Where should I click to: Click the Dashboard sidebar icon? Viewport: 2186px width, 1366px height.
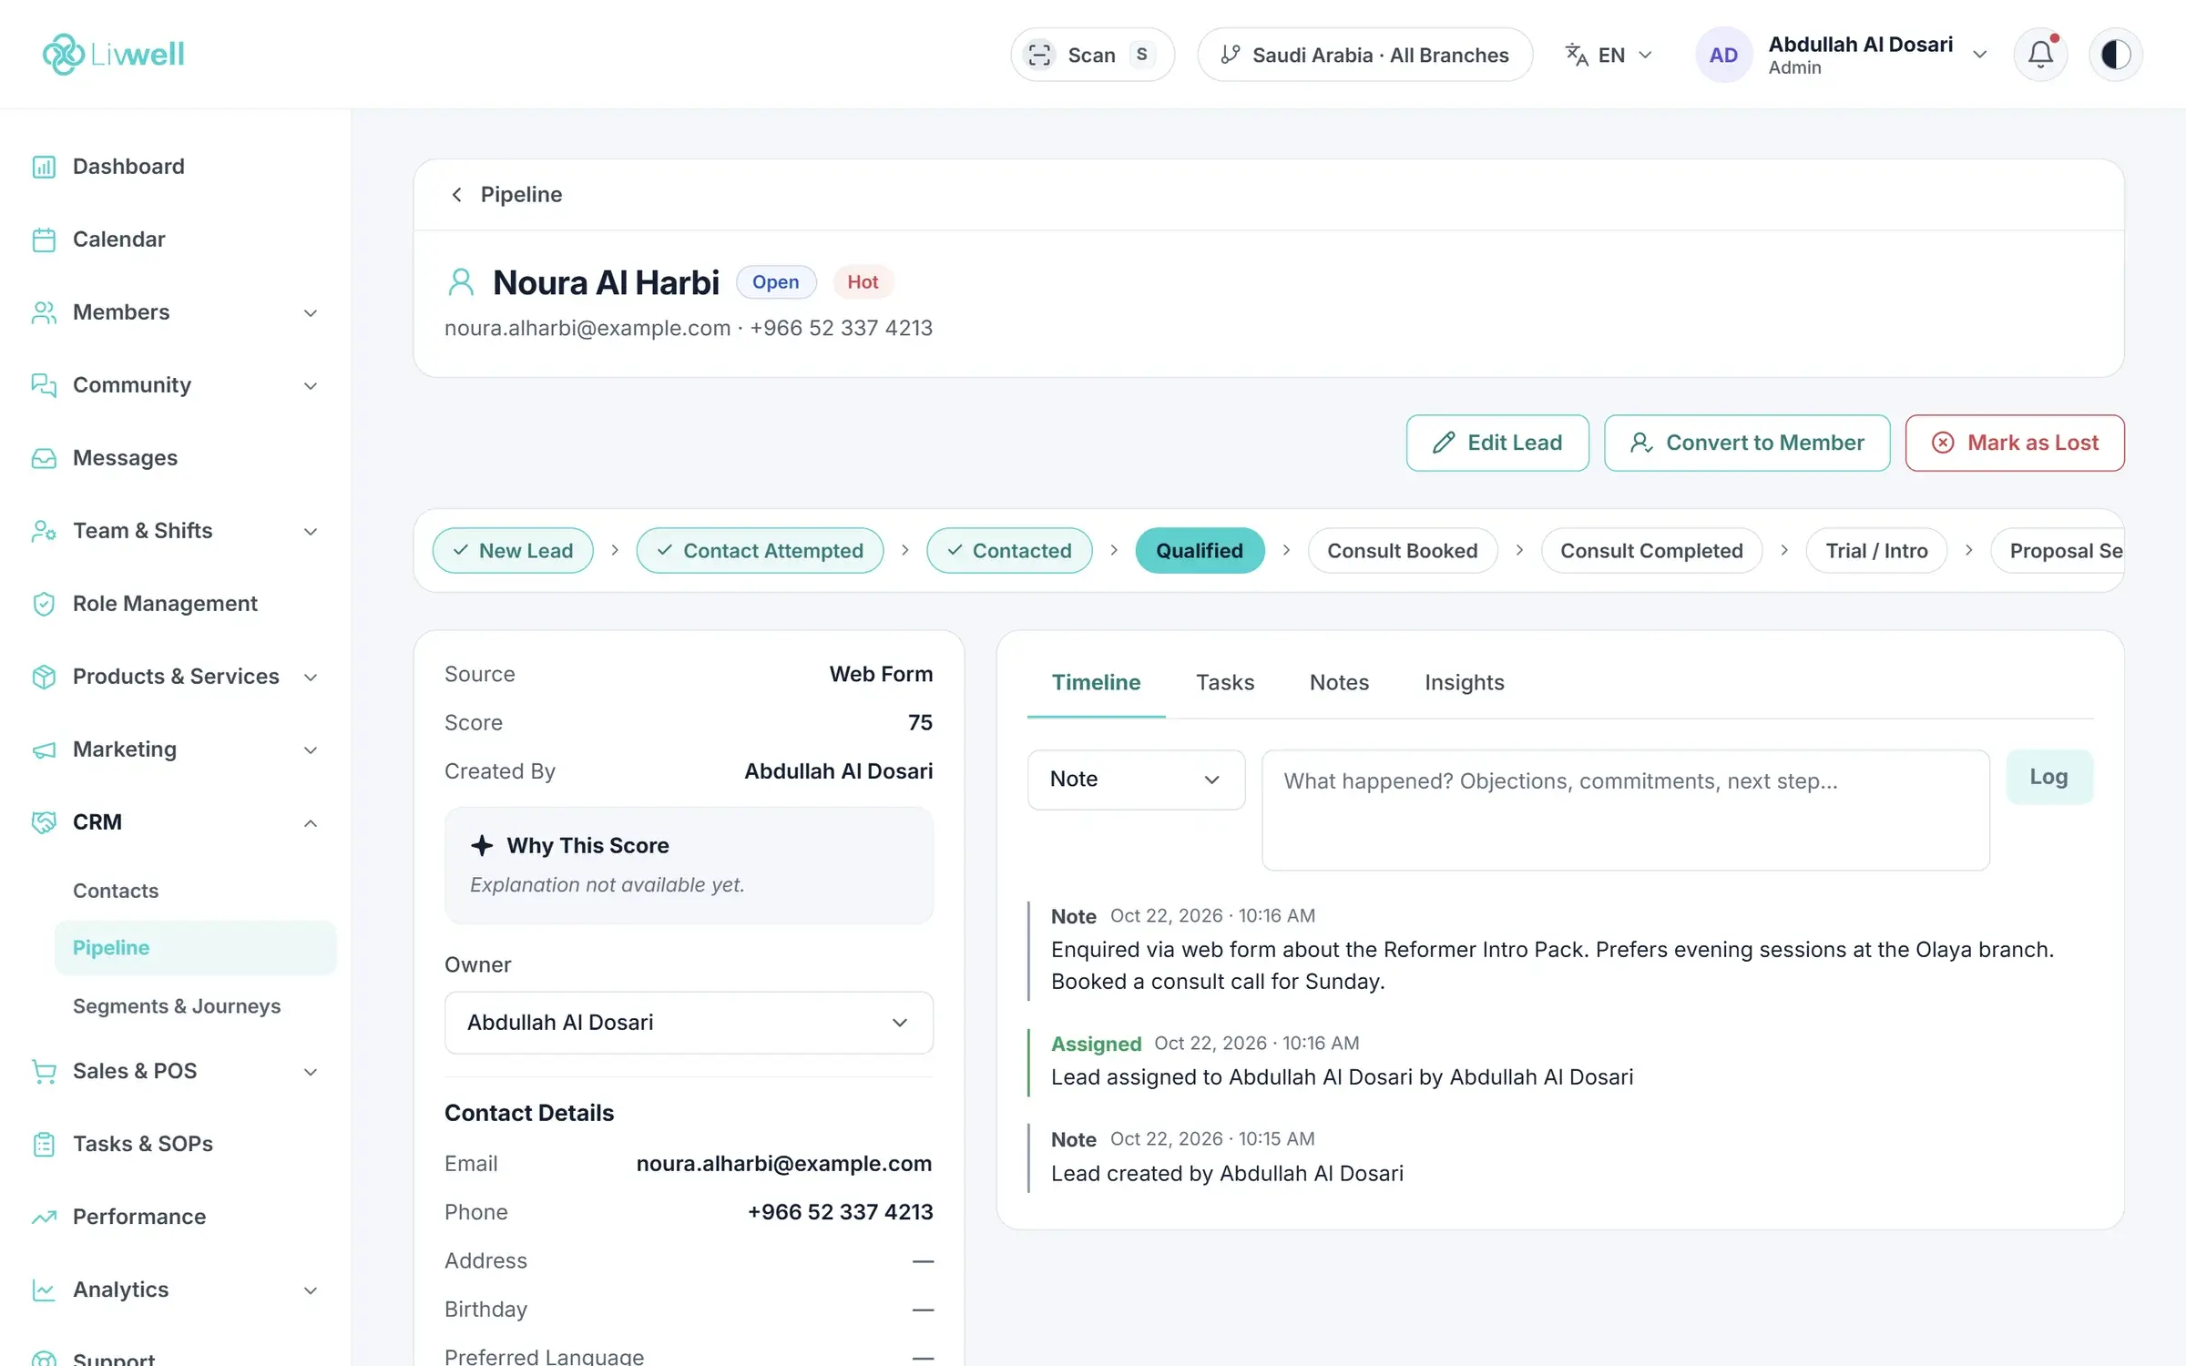tap(44, 167)
